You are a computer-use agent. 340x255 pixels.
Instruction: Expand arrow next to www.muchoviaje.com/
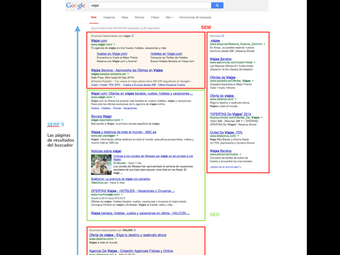click(122, 195)
